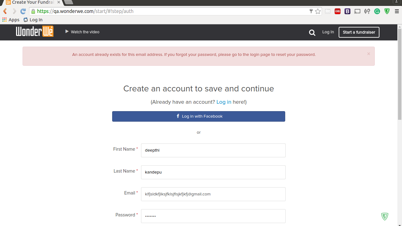Play the Watch the video link
The width and height of the screenshot is (402, 226).
[83, 32]
